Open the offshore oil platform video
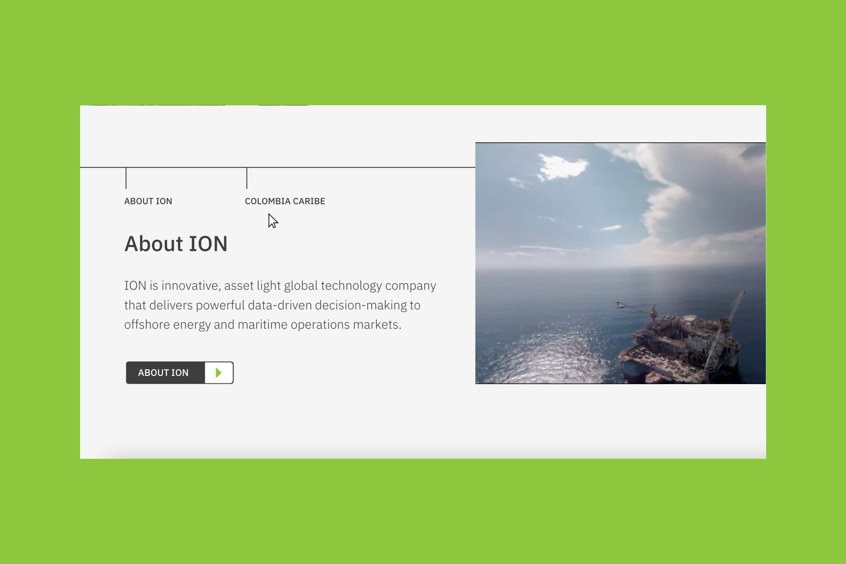This screenshot has height=564, width=846. [x=620, y=263]
